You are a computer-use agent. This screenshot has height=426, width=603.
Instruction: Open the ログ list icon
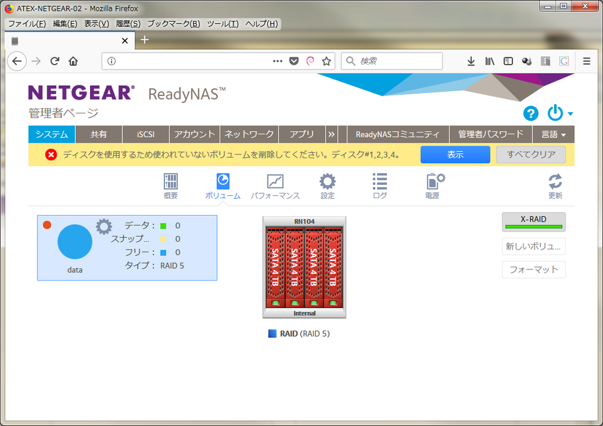pos(380,186)
